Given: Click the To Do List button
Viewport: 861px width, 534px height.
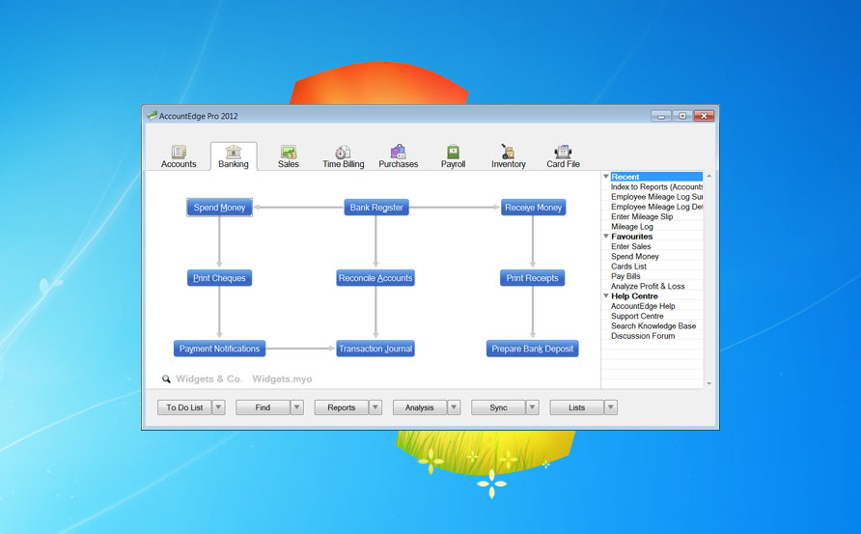Looking at the screenshot, I should tap(184, 408).
